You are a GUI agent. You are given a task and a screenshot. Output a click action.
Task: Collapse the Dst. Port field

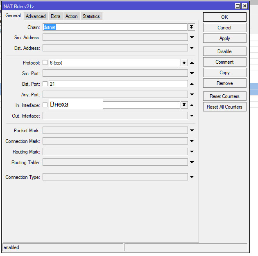(x=192, y=84)
